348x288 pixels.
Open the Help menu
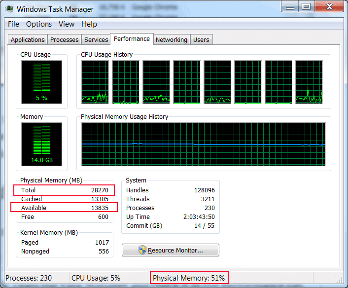click(x=89, y=24)
